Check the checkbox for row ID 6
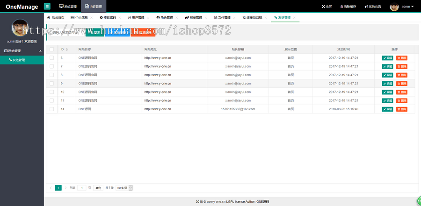The width and height of the screenshot is (421, 206). coord(52,57)
